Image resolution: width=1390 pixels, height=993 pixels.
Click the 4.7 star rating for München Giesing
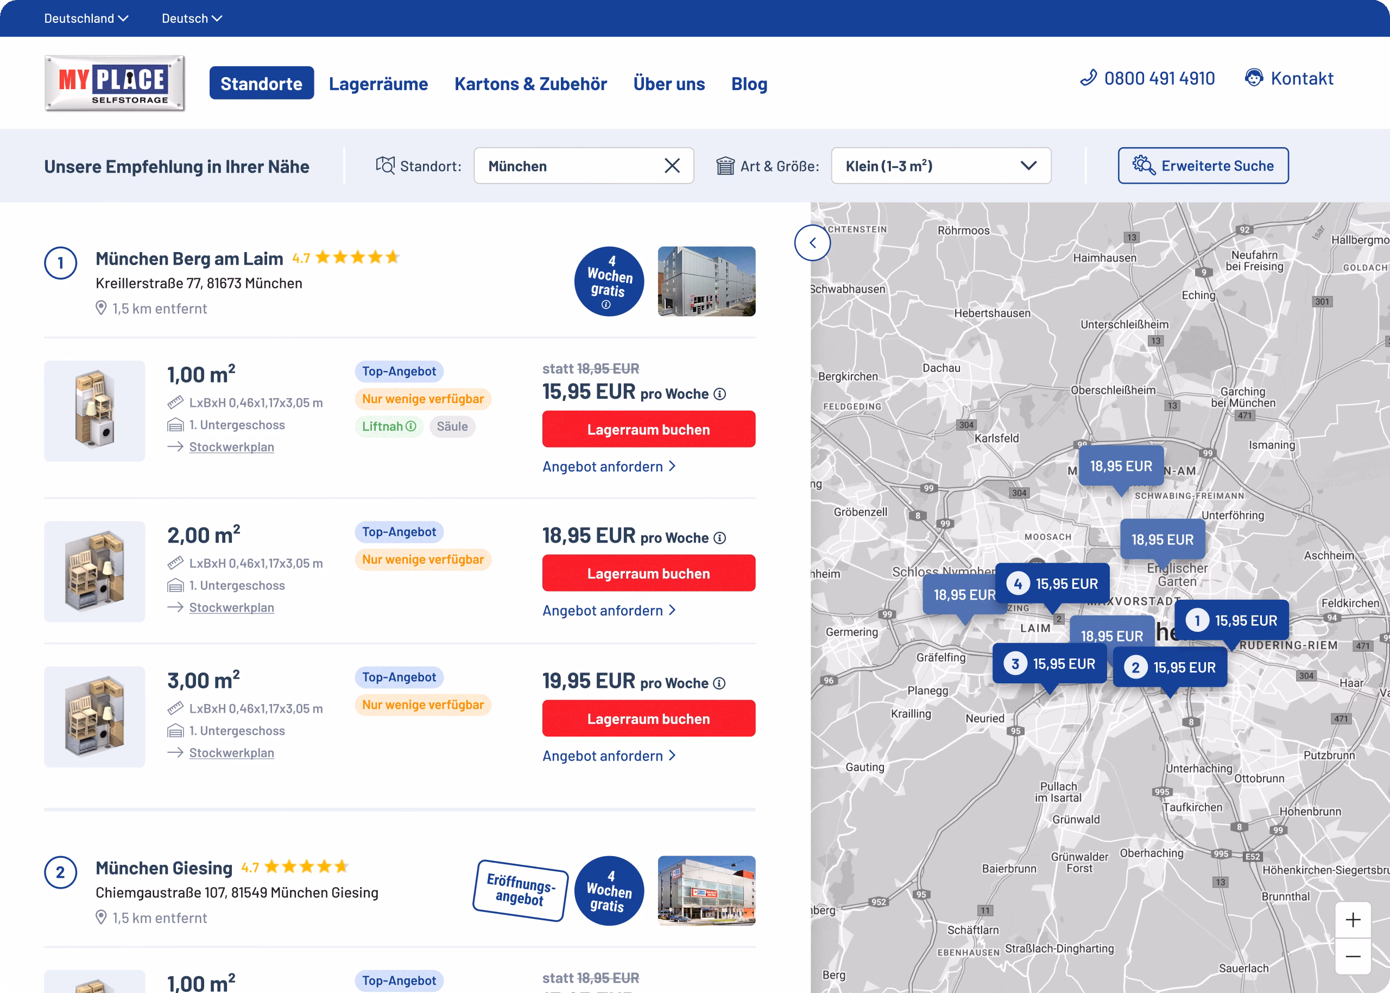[294, 867]
